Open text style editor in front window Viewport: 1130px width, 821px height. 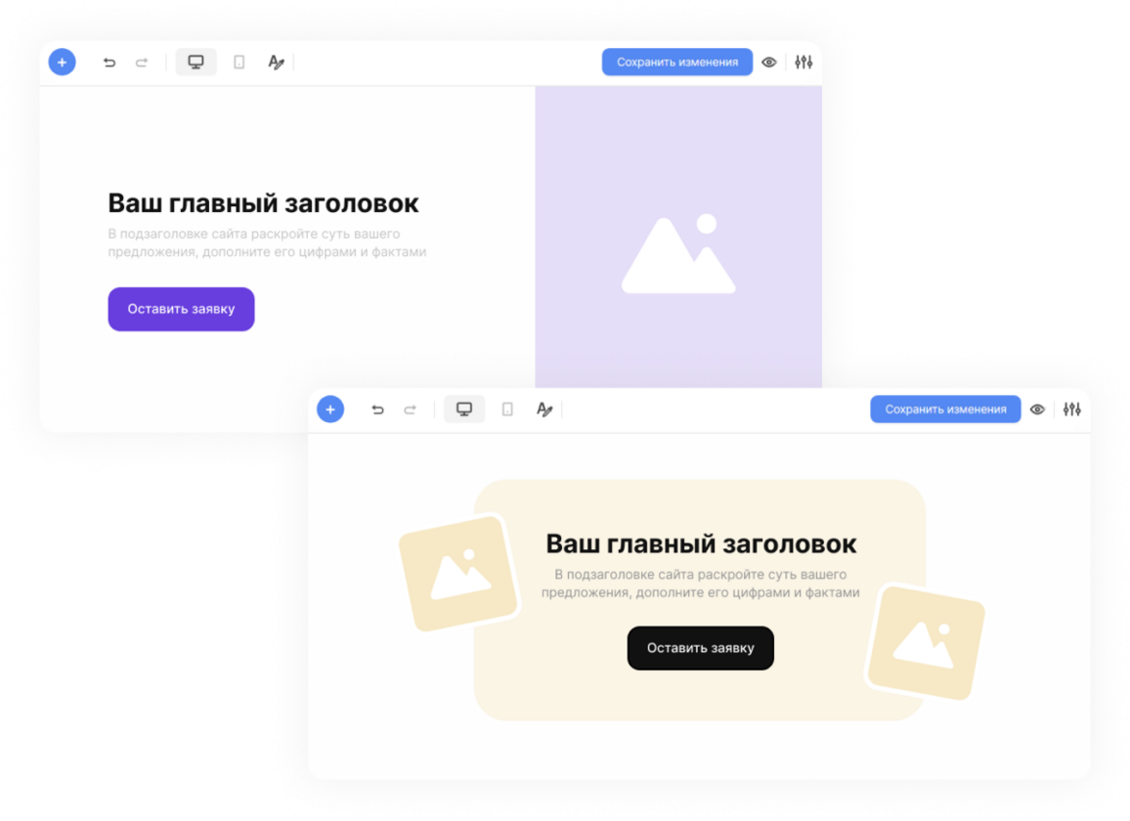point(544,410)
